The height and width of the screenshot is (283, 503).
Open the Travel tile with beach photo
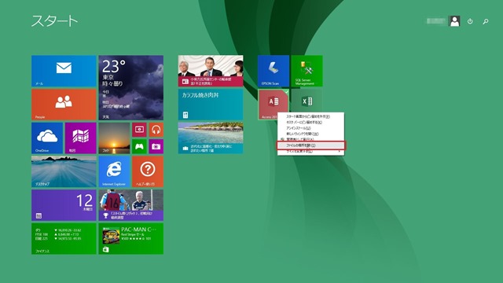pyautogui.click(x=211, y=138)
